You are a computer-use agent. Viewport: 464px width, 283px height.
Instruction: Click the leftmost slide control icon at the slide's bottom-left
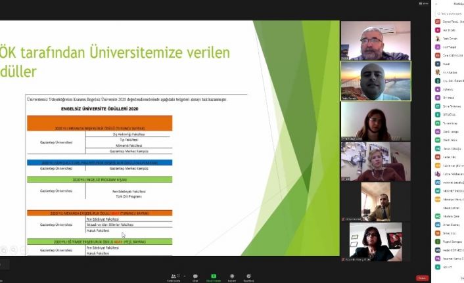click(4, 250)
